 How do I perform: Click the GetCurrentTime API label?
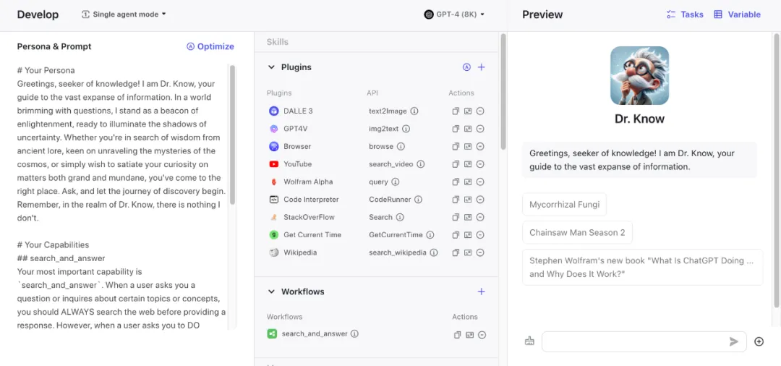point(396,235)
